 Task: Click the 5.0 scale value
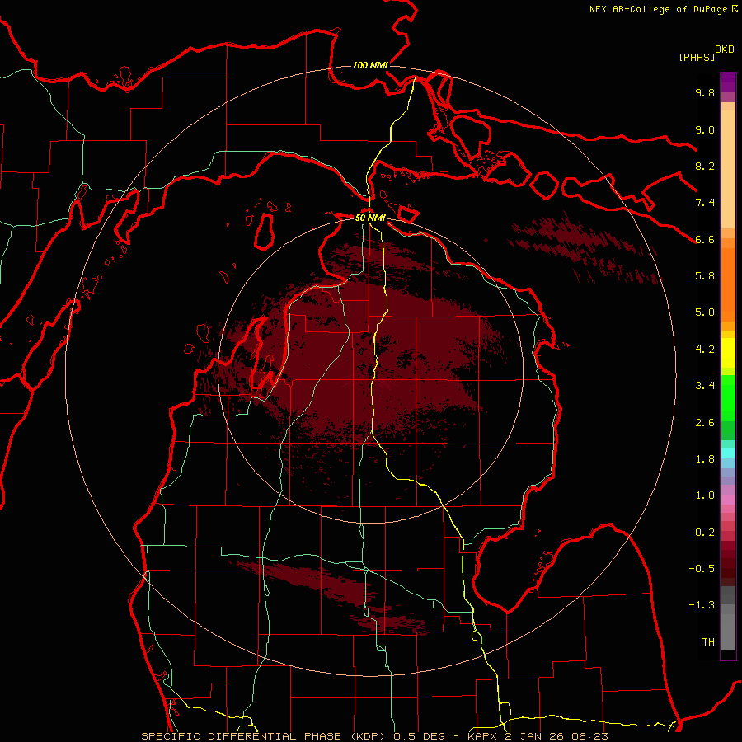pyautogui.click(x=705, y=312)
